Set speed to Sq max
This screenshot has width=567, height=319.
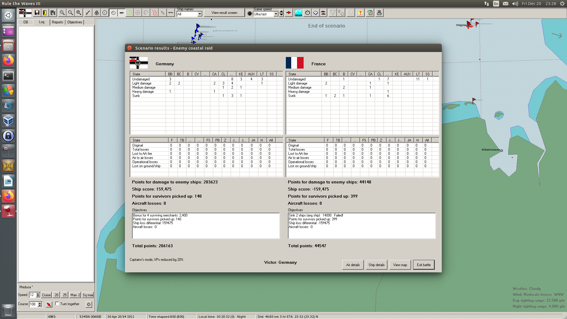pos(88,295)
